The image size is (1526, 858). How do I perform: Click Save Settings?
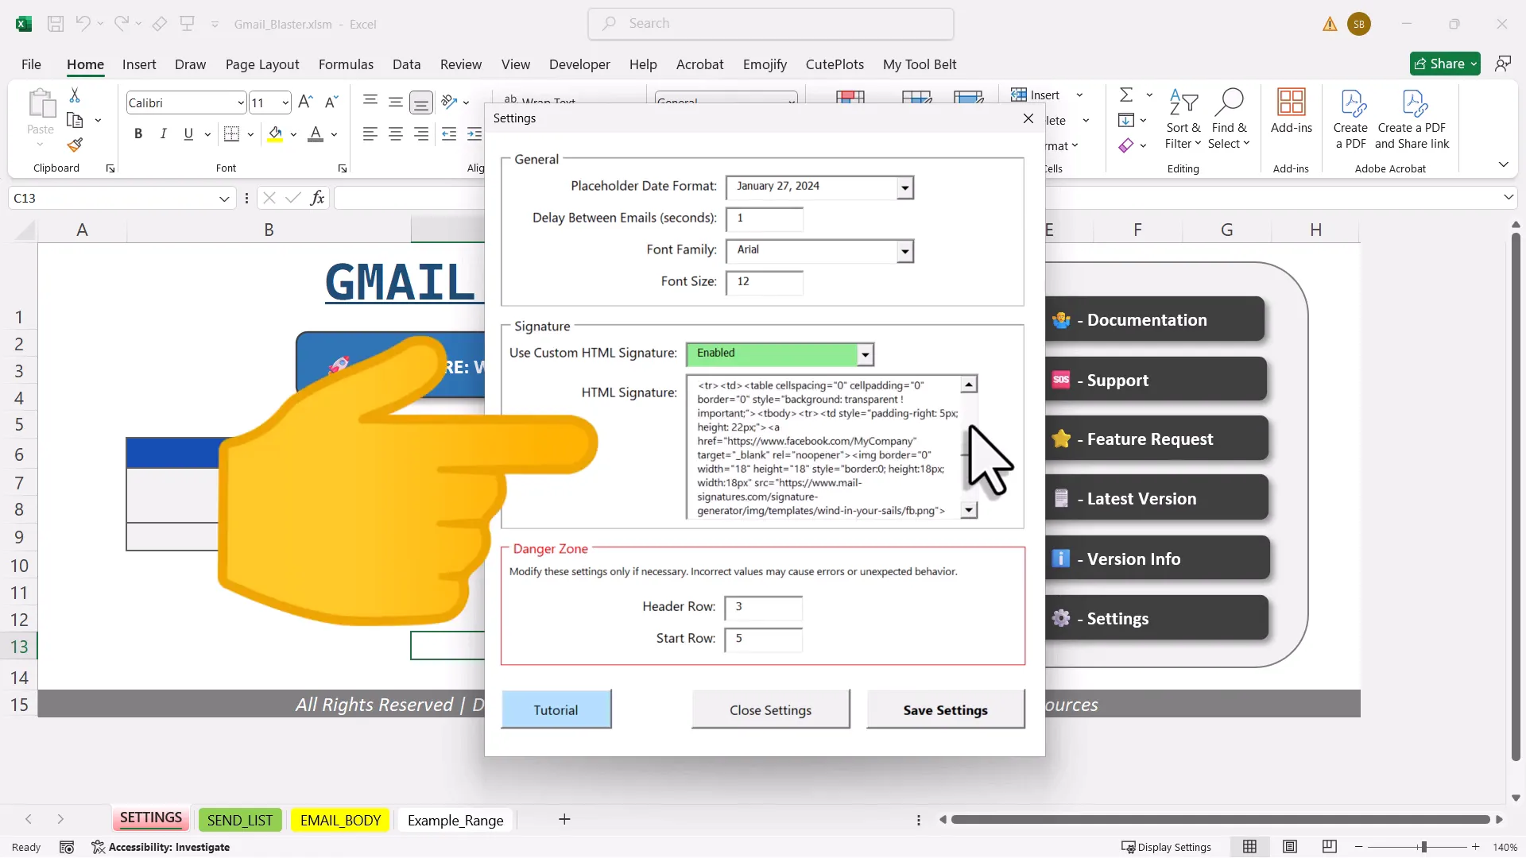click(x=945, y=709)
